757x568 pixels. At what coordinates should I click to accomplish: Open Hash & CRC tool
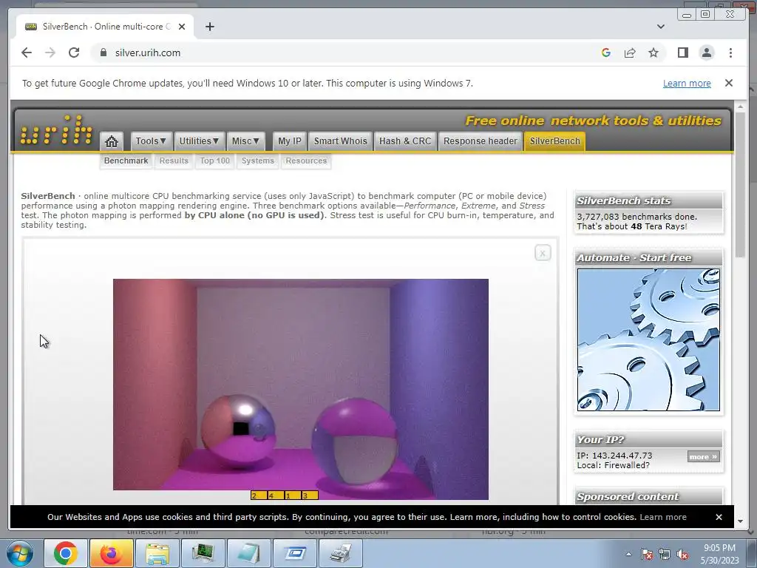[405, 141]
